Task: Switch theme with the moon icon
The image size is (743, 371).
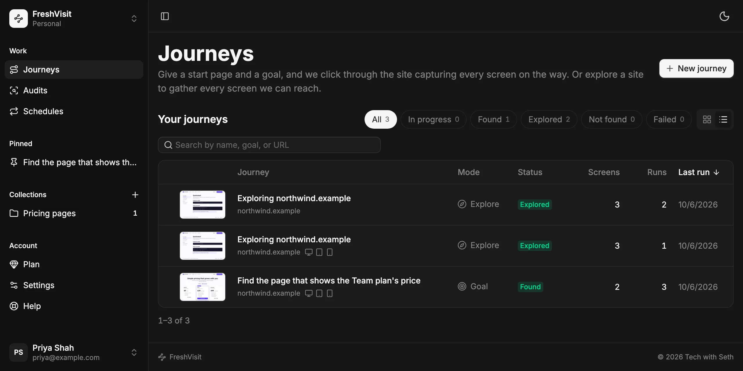Action: (x=724, y=16)
